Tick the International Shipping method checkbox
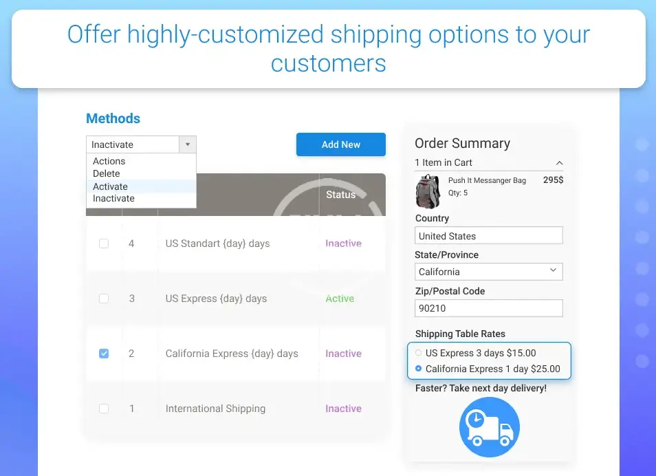 tap(104, 409)
